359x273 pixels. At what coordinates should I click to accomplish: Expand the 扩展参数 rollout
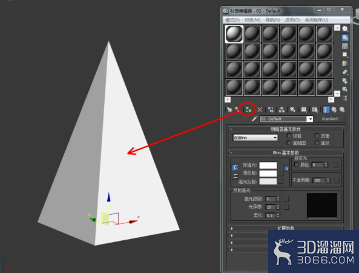click(x=286, y=228)
